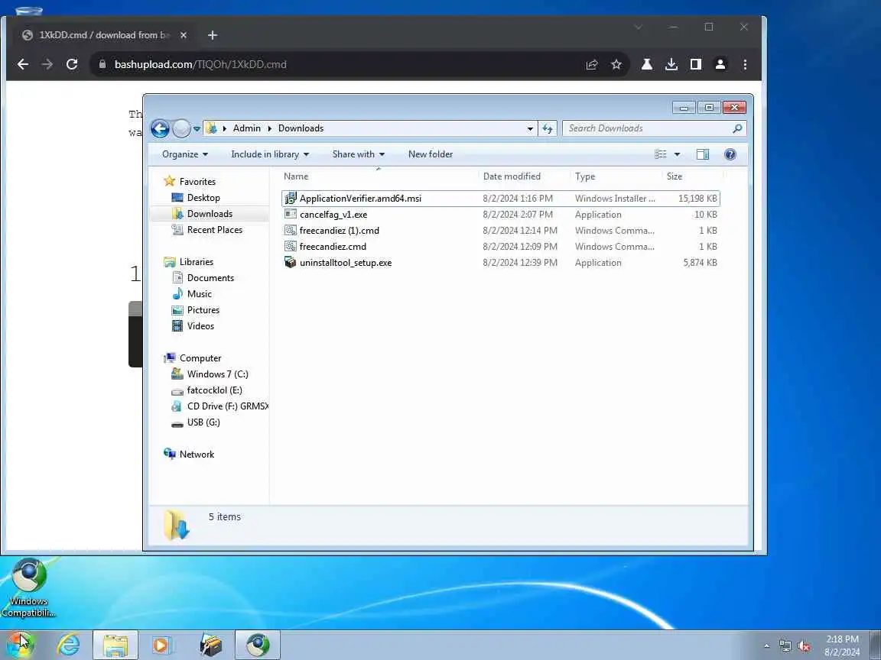Open fatcocklol (E:) drive
The image size is (881, 660).
[x=214, y=390]
